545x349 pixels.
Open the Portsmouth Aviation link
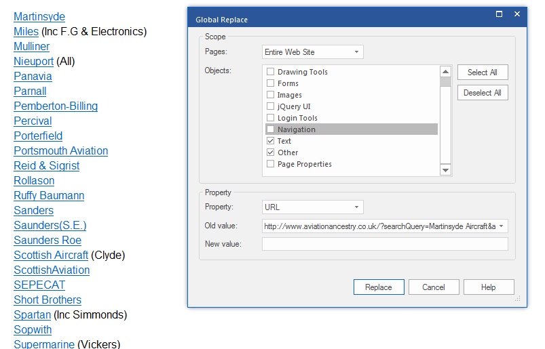[61, 151]
